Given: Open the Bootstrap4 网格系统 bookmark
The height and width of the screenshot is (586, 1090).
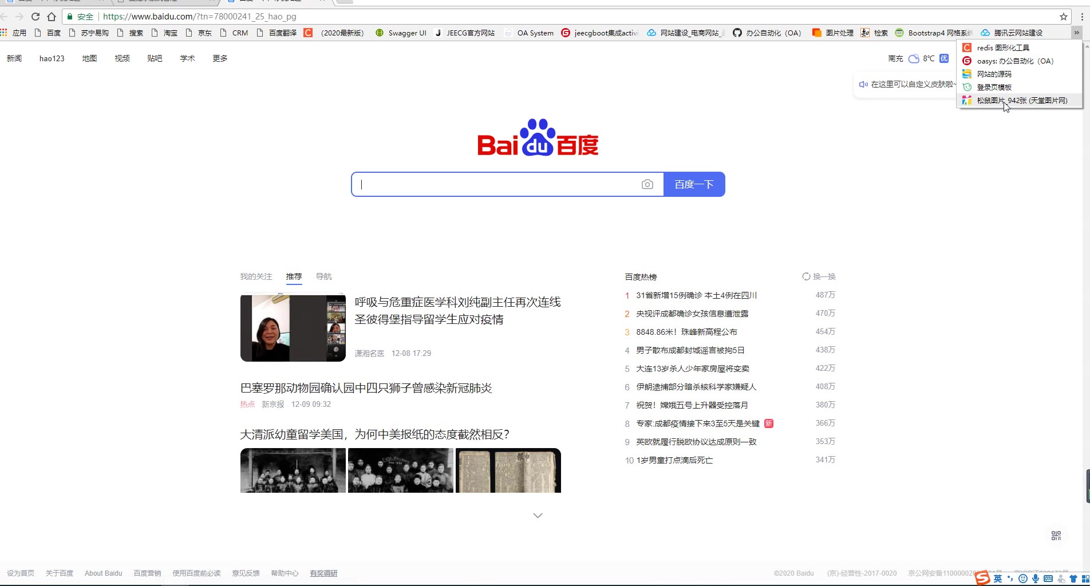Looking at the screenshot, I should point(934,33).
